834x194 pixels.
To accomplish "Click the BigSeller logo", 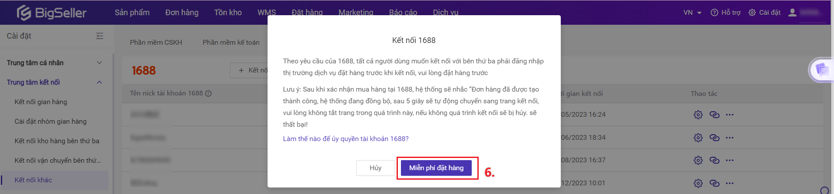I will click(52, 13).
